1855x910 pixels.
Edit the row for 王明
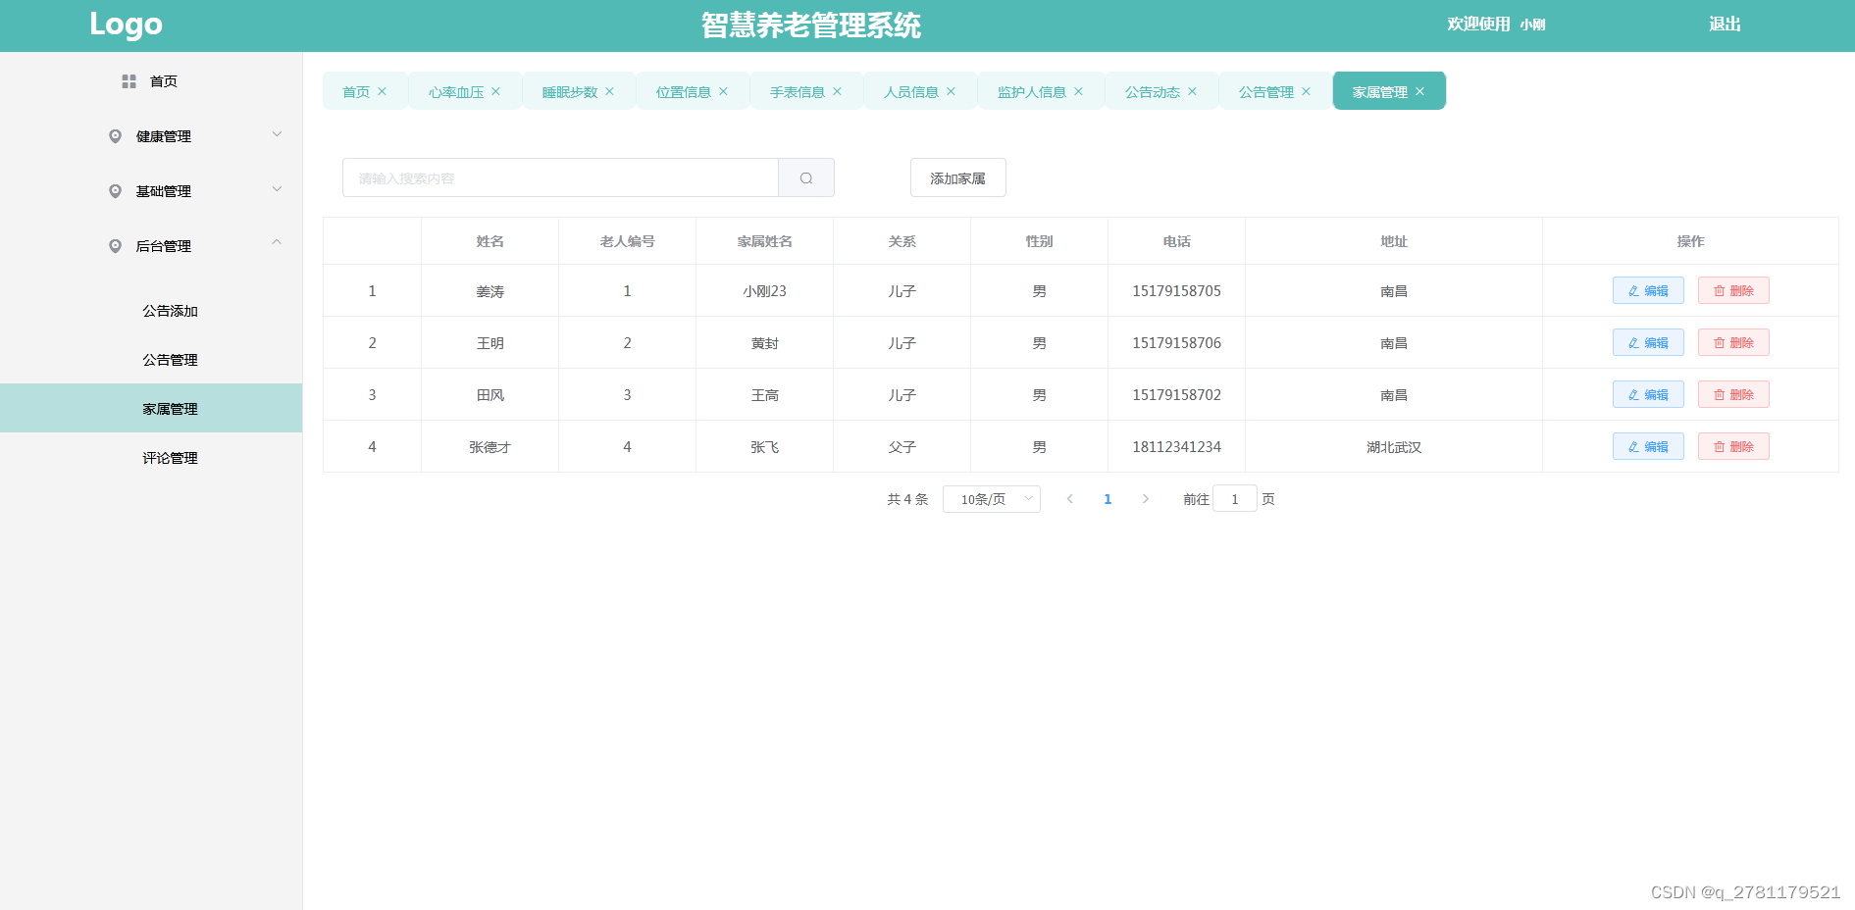pos(1648,342)
